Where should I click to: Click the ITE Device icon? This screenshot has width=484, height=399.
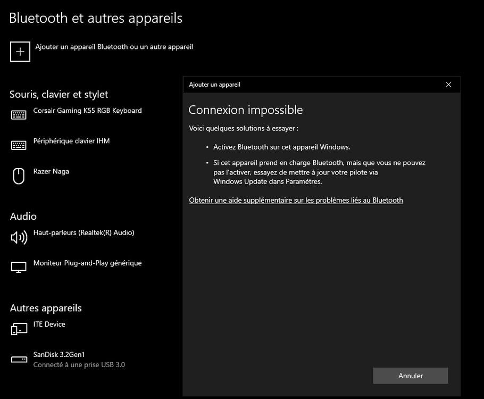[19, 329]
